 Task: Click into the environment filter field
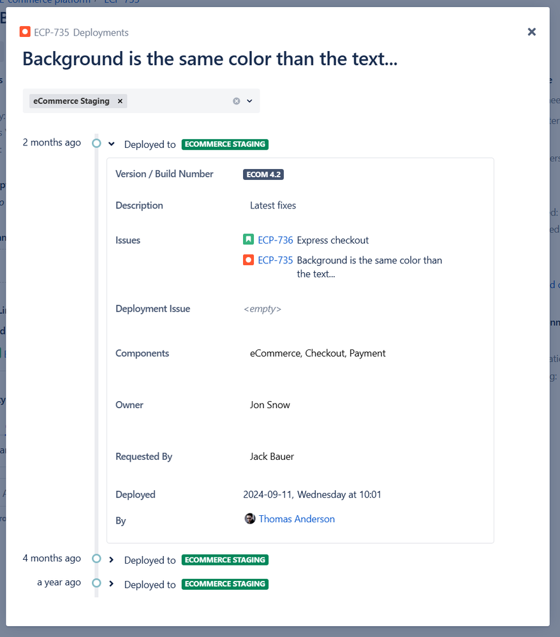pos(141,101)
